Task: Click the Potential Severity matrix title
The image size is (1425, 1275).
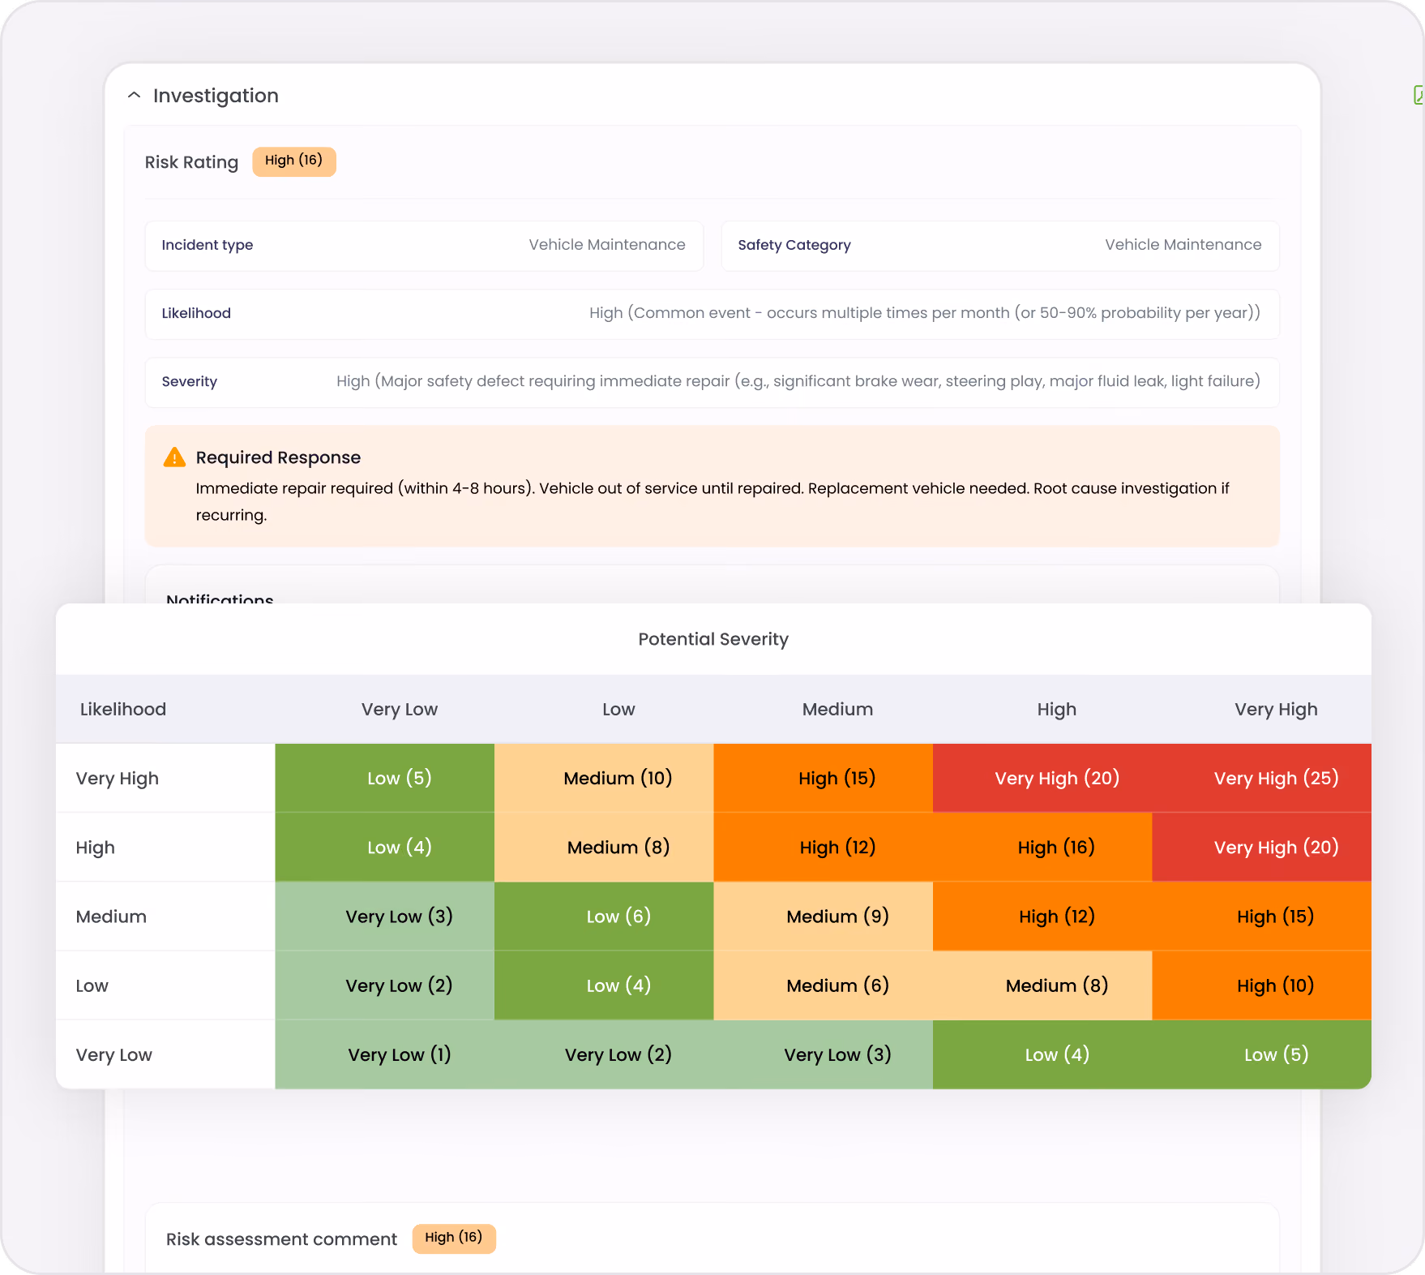Action: coord(713,639)
